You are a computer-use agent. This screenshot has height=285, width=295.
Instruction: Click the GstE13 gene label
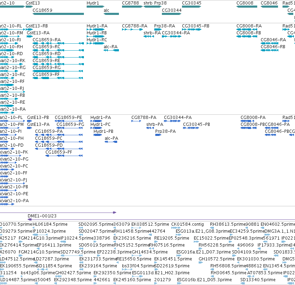(x=33, y=3)
